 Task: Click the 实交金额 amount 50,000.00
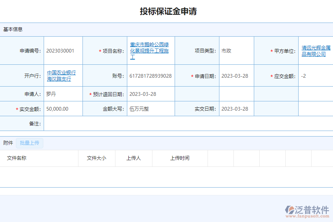pyautogui.click(x=60, y=108)
